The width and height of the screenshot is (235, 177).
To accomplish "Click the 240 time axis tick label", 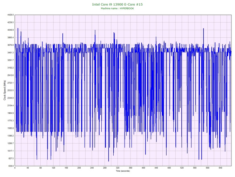I will click(x=92, y=168).
